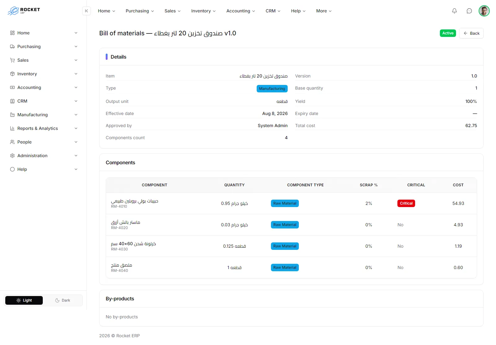Open the Purchasing menu in top bar
496x345 pixels.
[x=140, y=11]
